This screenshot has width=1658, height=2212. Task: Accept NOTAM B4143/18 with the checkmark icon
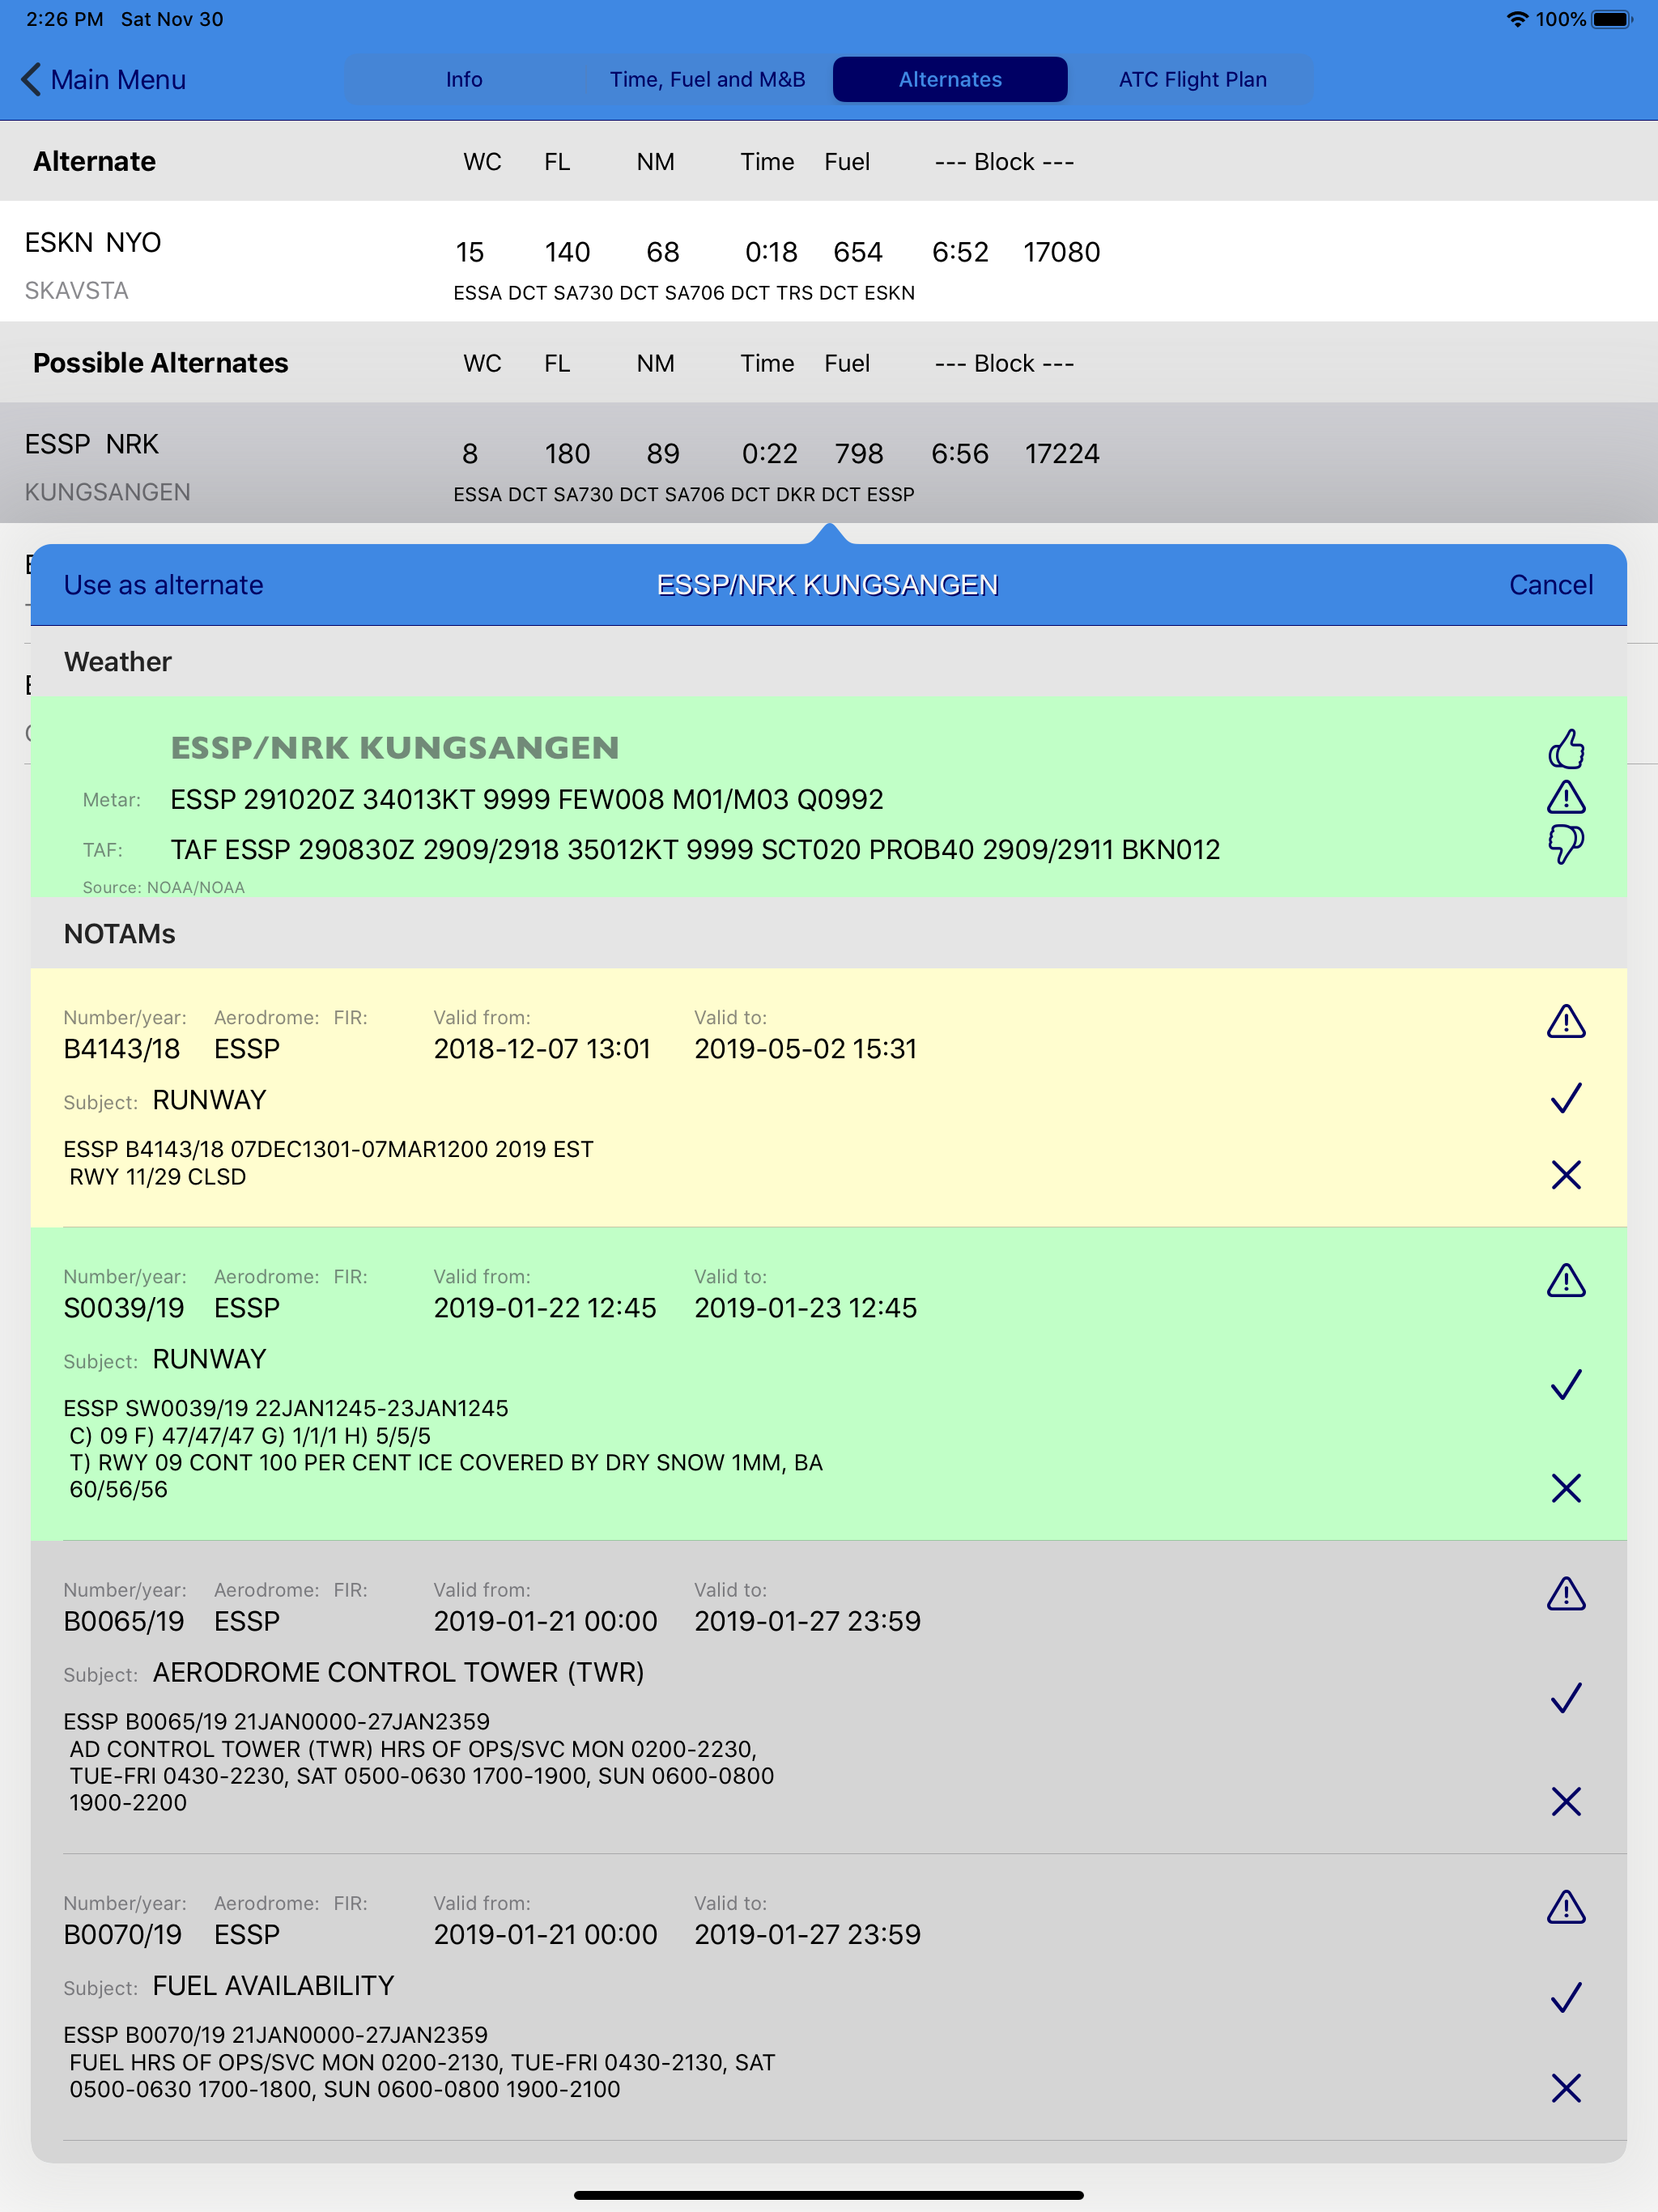tap(1566, 1097)
